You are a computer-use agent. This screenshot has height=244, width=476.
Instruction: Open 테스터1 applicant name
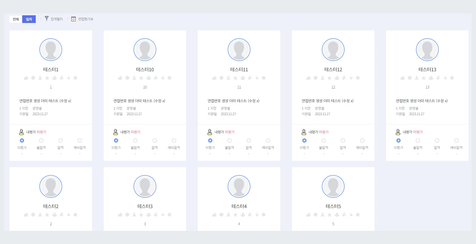tap(51, 69)
